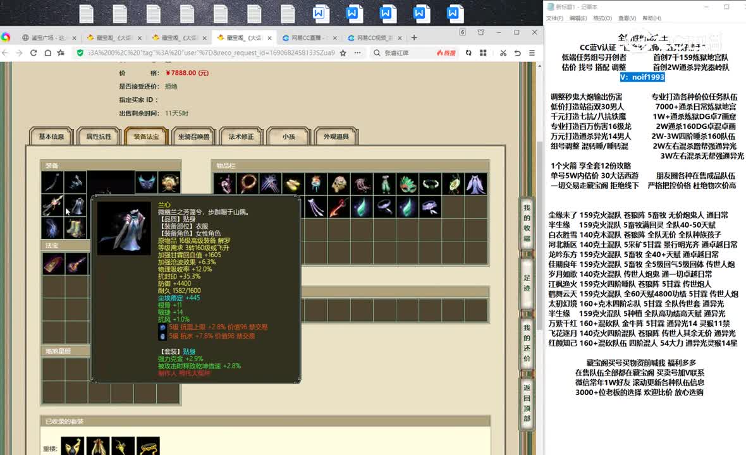Click the skull helmet inventory item
The image size is (746, 455).
[339, 184]
